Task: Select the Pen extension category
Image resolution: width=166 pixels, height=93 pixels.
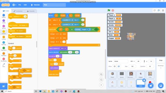Action: [4, 65]
